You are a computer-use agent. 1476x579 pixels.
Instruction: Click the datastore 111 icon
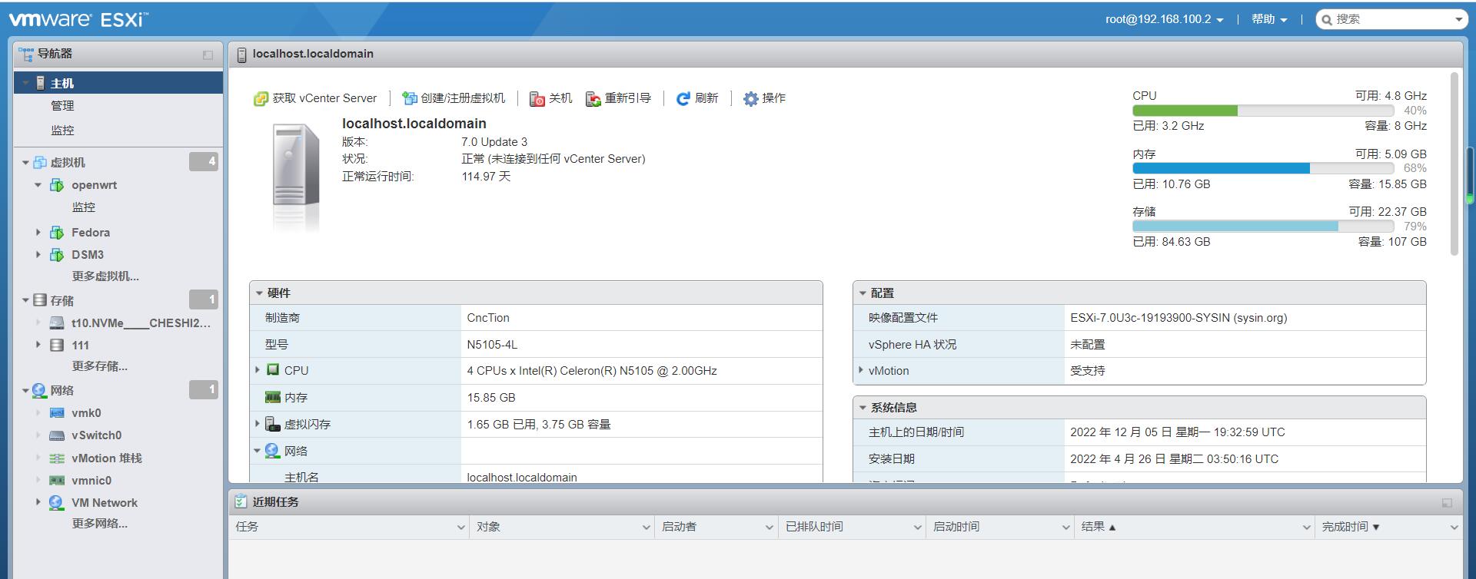(57, 346)
